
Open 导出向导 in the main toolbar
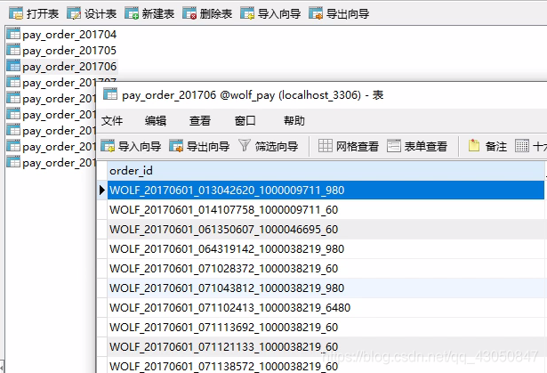click(x=339, y=13)
